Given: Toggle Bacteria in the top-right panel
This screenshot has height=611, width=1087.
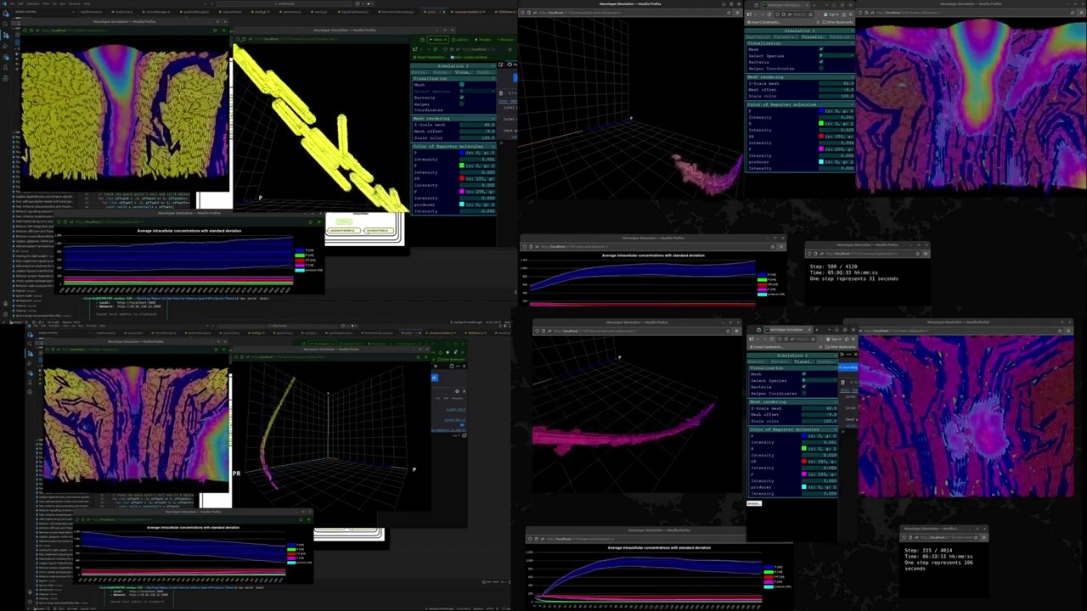Looking at the screenshot, I should 821,62.
